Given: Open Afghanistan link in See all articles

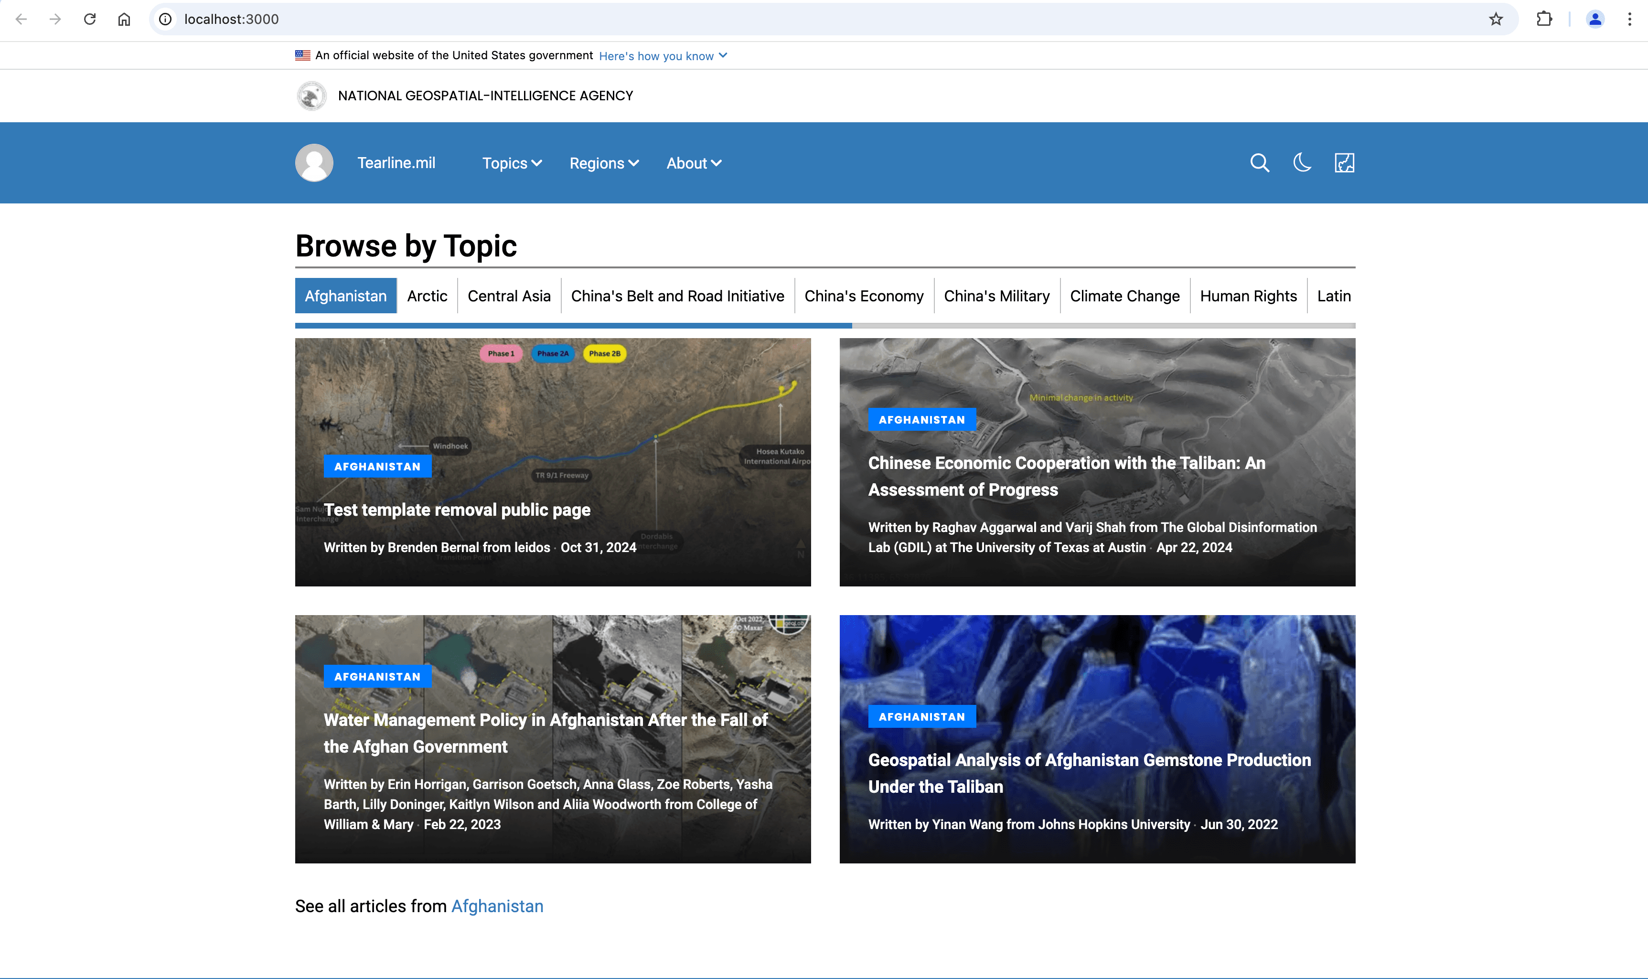Looking at the screenshot, I should click(497, 906).
